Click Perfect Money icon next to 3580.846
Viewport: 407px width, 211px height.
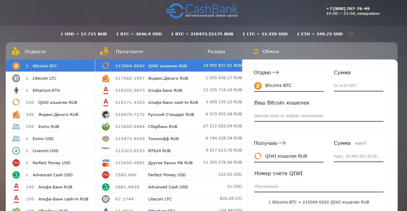point(106,175)
